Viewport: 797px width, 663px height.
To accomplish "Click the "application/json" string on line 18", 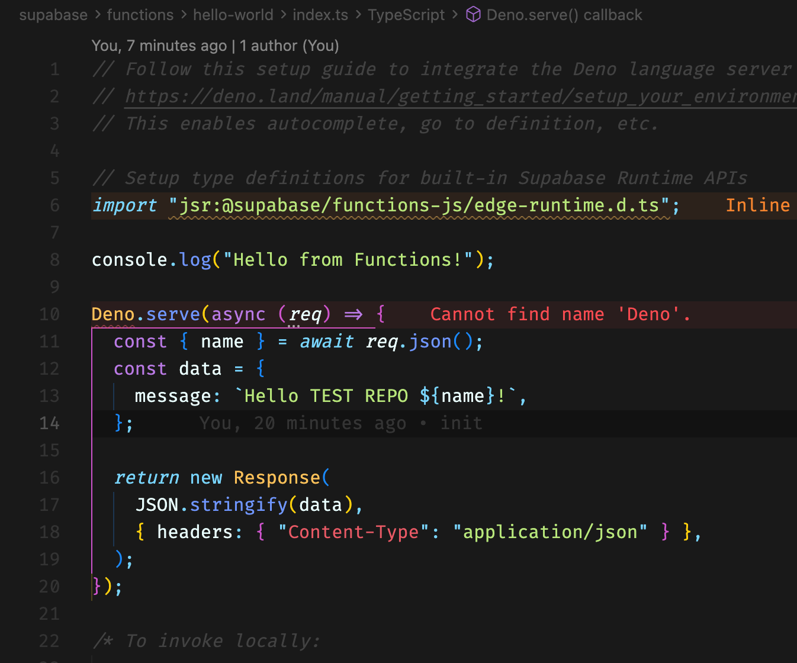I will (550, 532).
